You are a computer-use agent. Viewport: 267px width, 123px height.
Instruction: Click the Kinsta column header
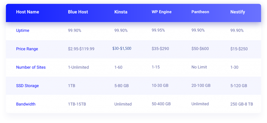[121, 12]
